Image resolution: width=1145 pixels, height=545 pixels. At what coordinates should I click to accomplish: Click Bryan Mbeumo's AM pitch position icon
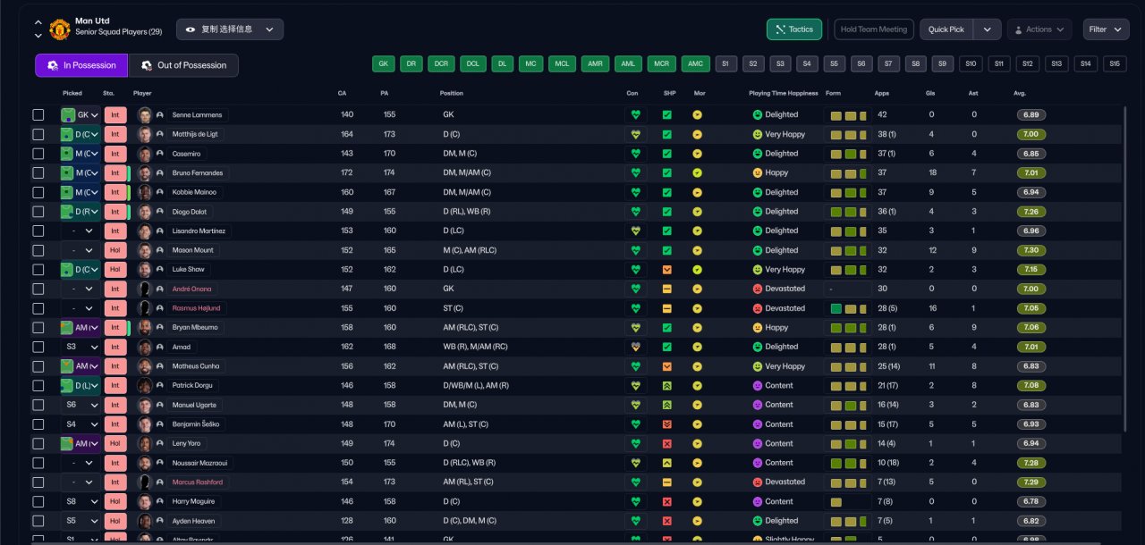coord(67,328)
